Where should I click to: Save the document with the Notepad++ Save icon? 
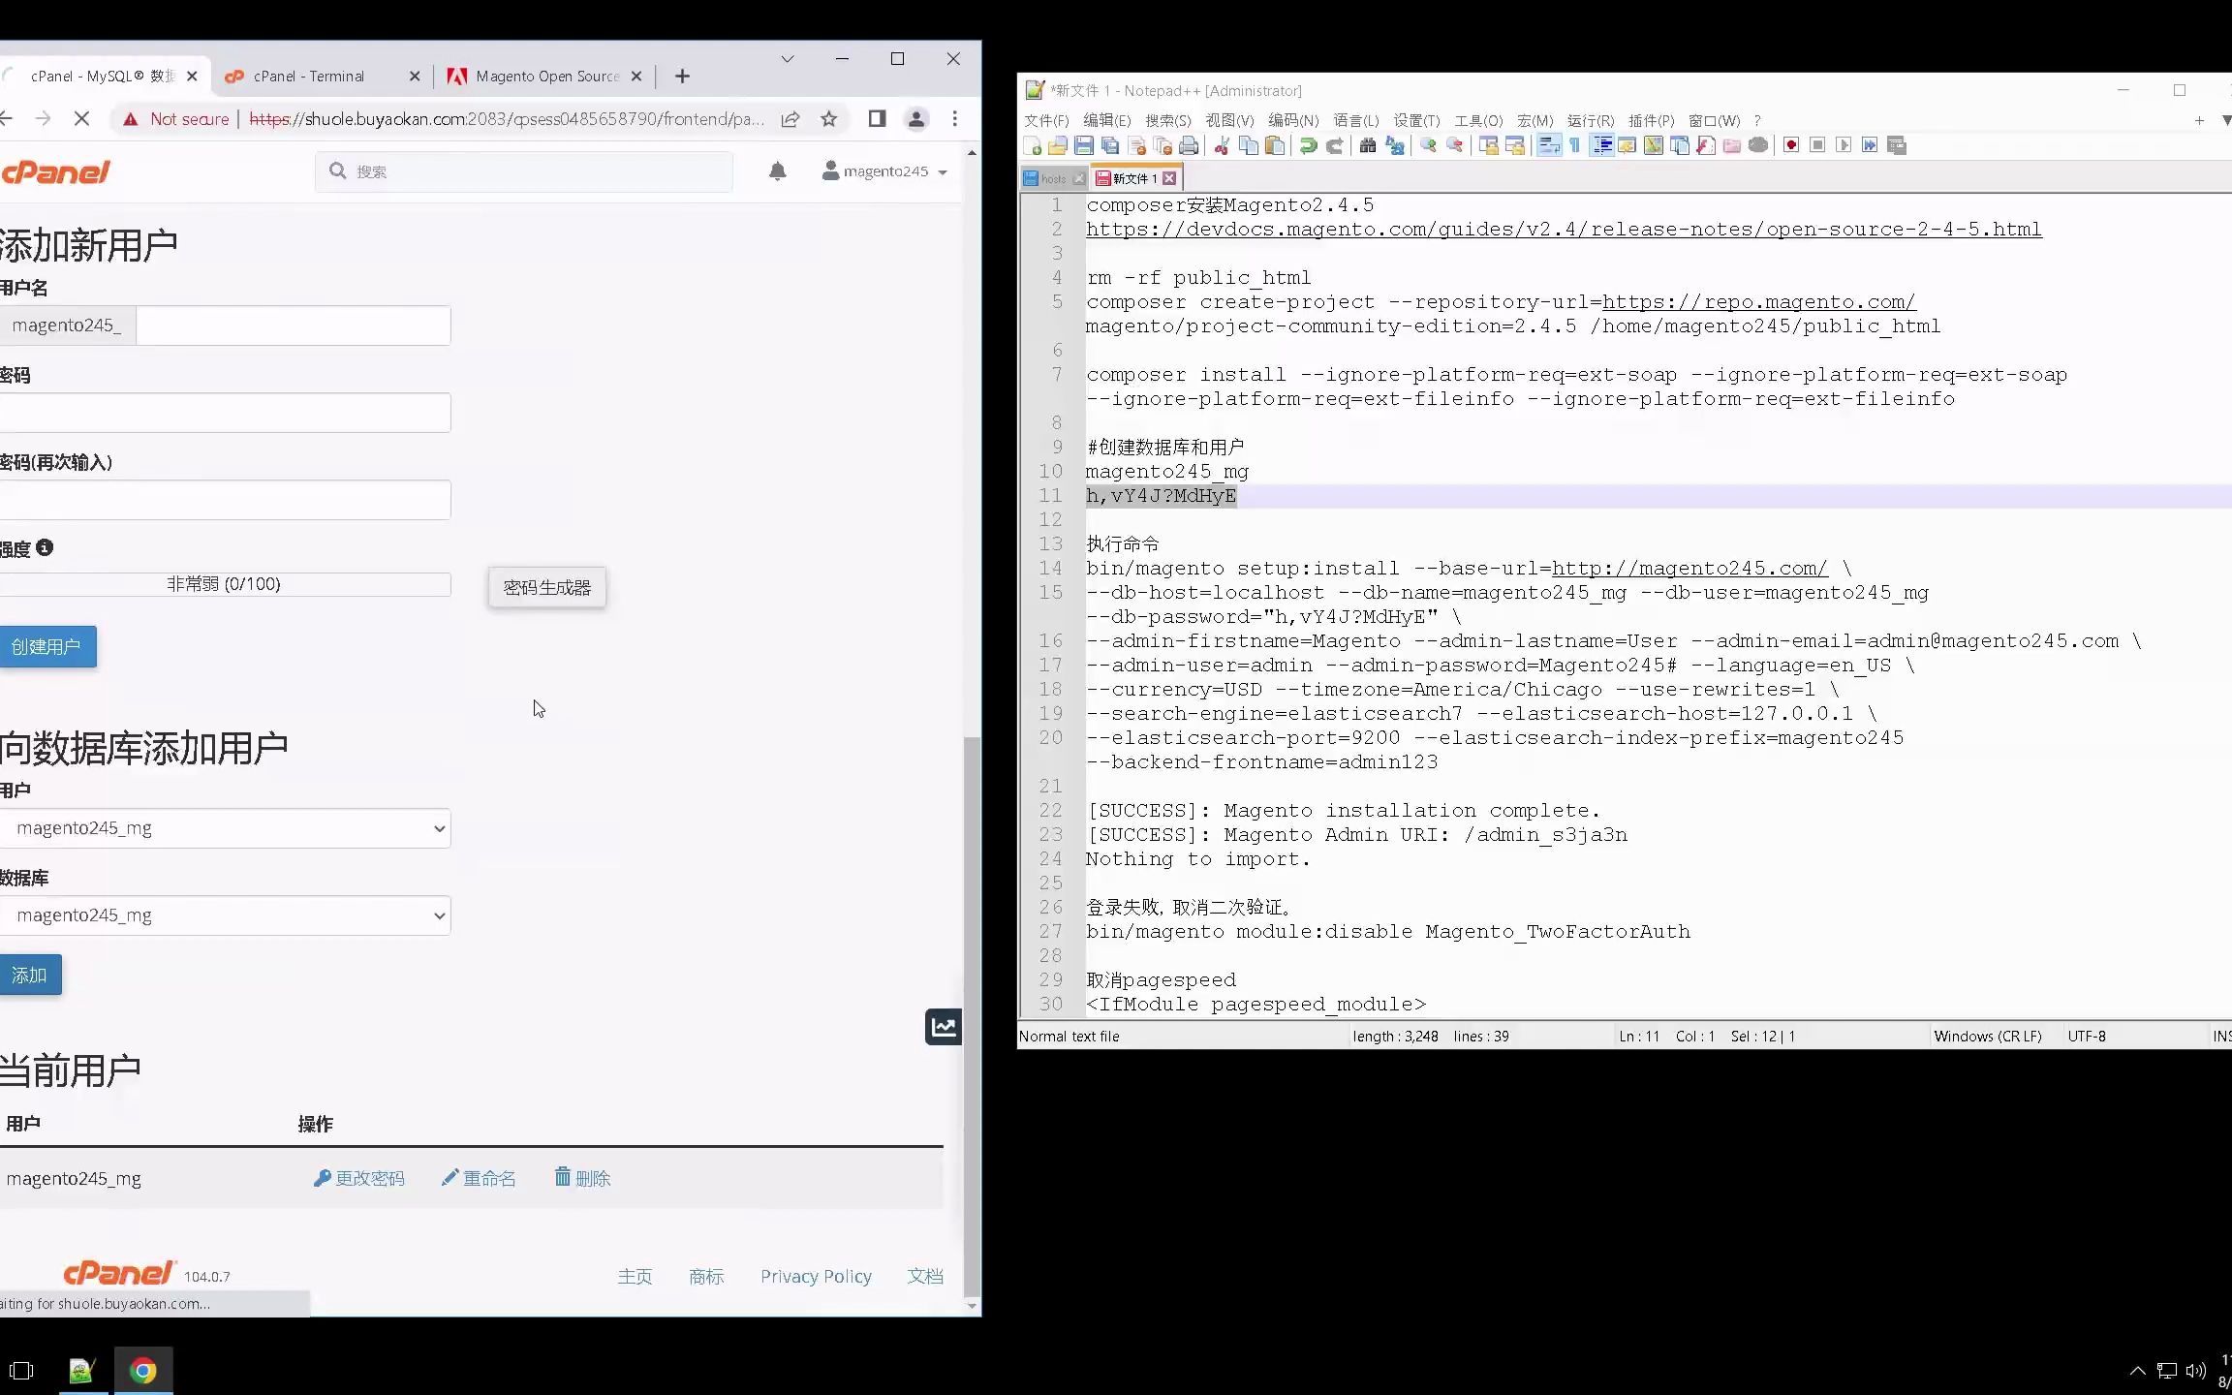click(x=1084, y=145)
